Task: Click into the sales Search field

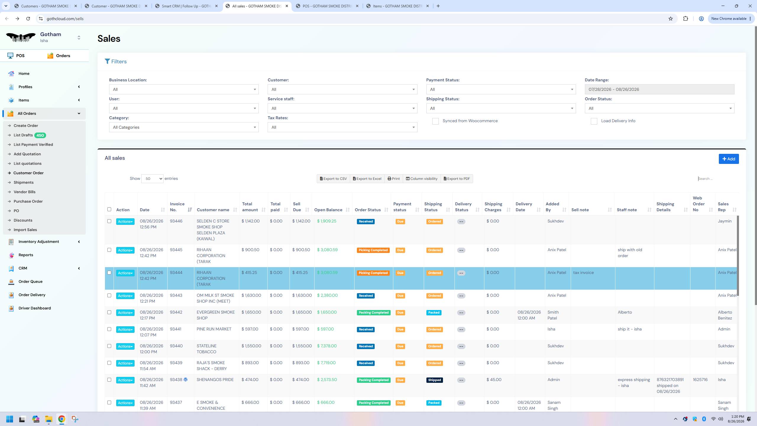Action: [x=717, y=179]
